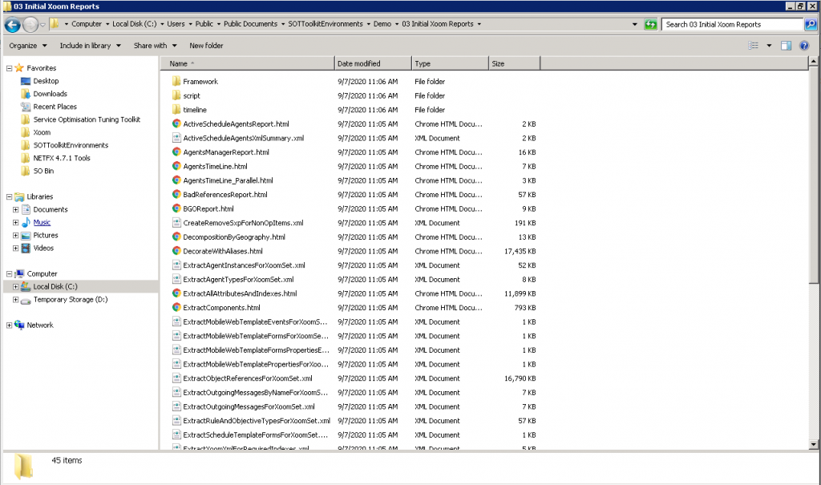Open the views dropdown arrow
This screenshot has width=821, height=485.
(769, 46)
